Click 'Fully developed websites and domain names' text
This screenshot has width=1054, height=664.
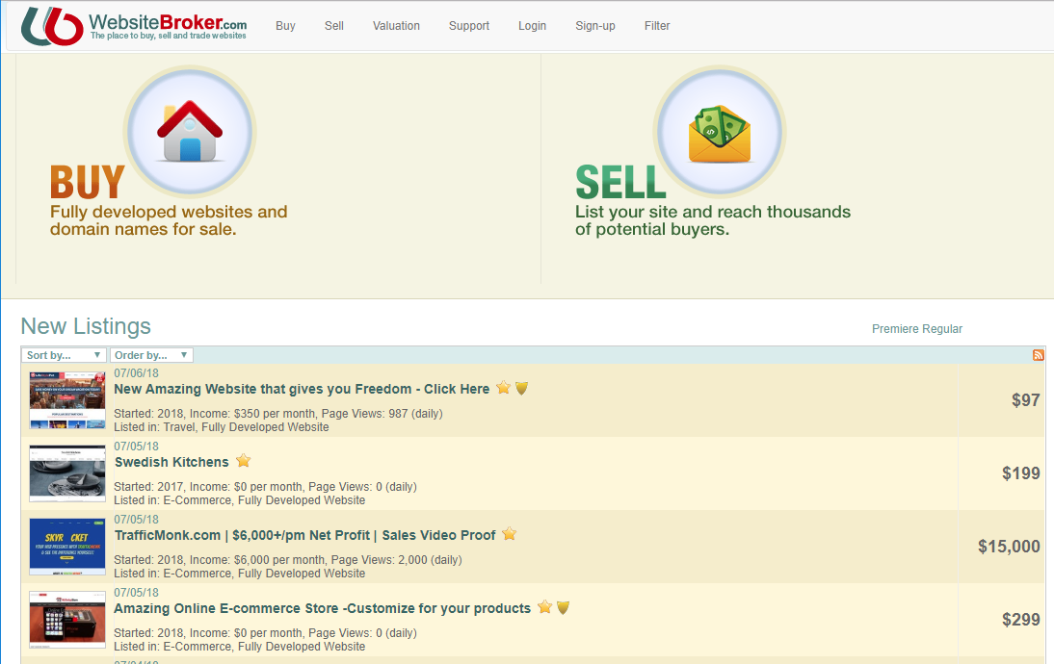[169, 220]
